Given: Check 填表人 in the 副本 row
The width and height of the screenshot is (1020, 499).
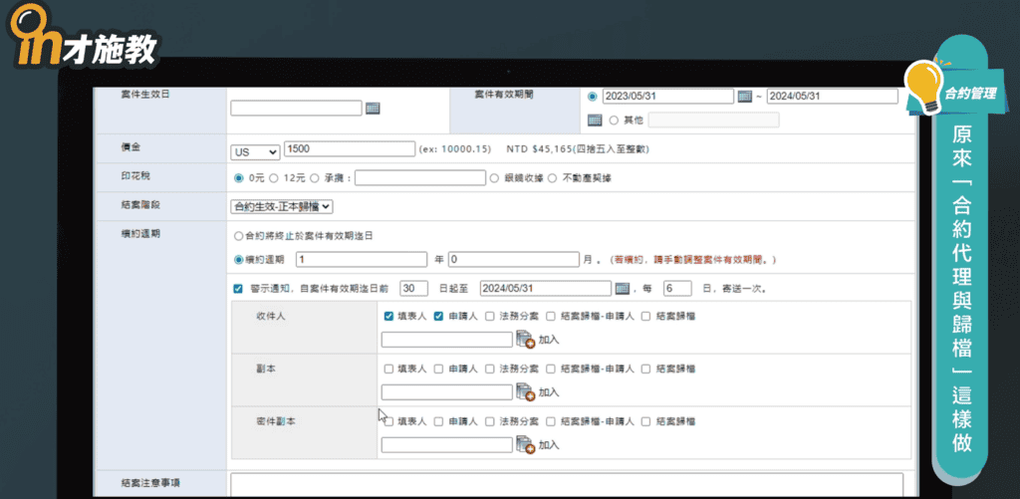Looking at the screenshot, I should point(388,369).
